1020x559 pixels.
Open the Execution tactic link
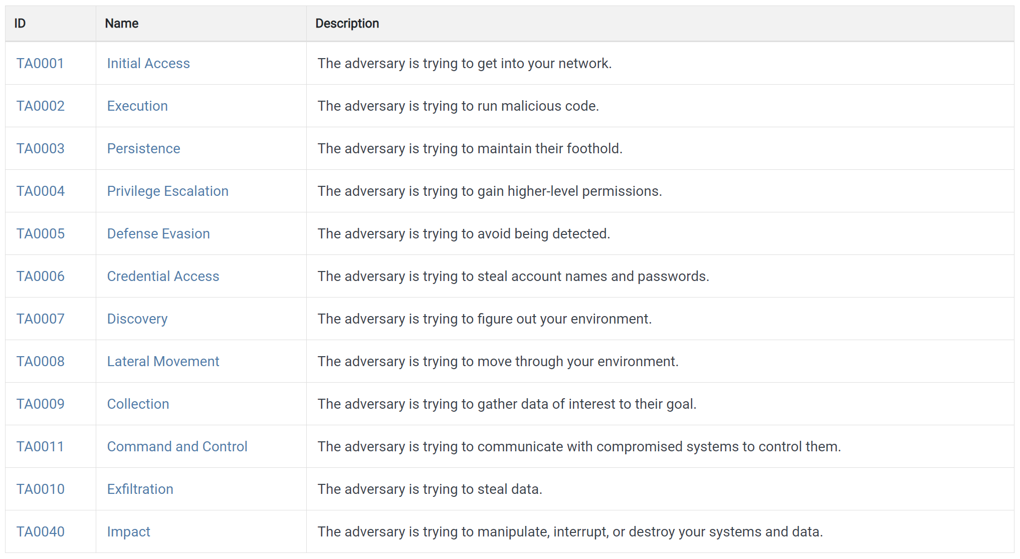coord(137,106)
